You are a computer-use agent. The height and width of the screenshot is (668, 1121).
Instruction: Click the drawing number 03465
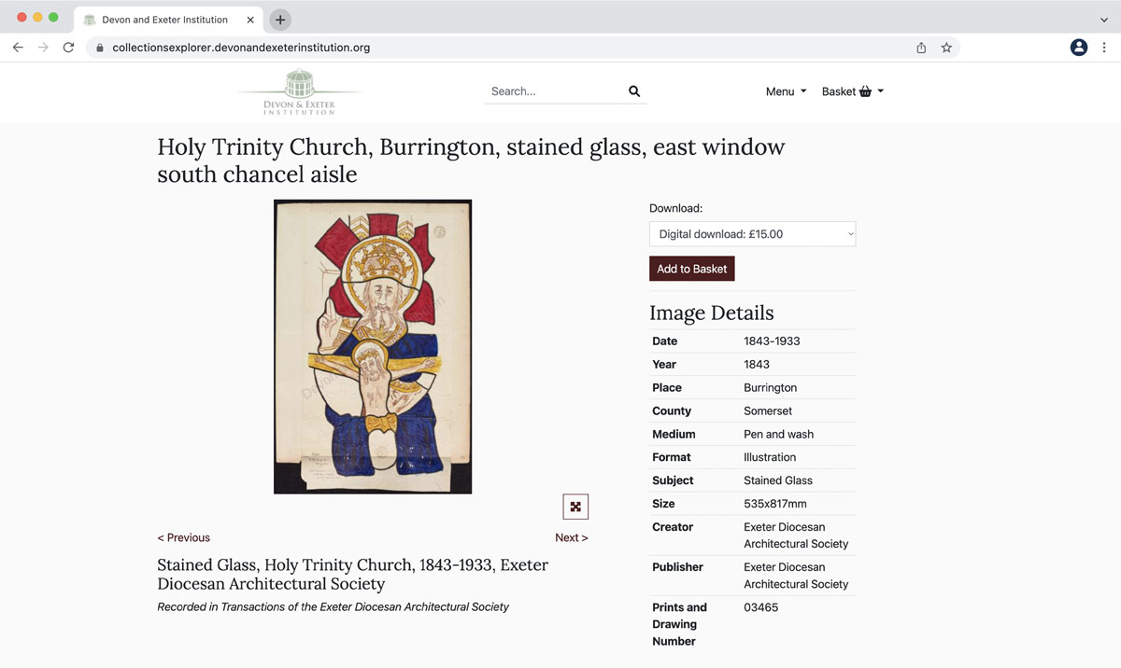pos(761,608)
